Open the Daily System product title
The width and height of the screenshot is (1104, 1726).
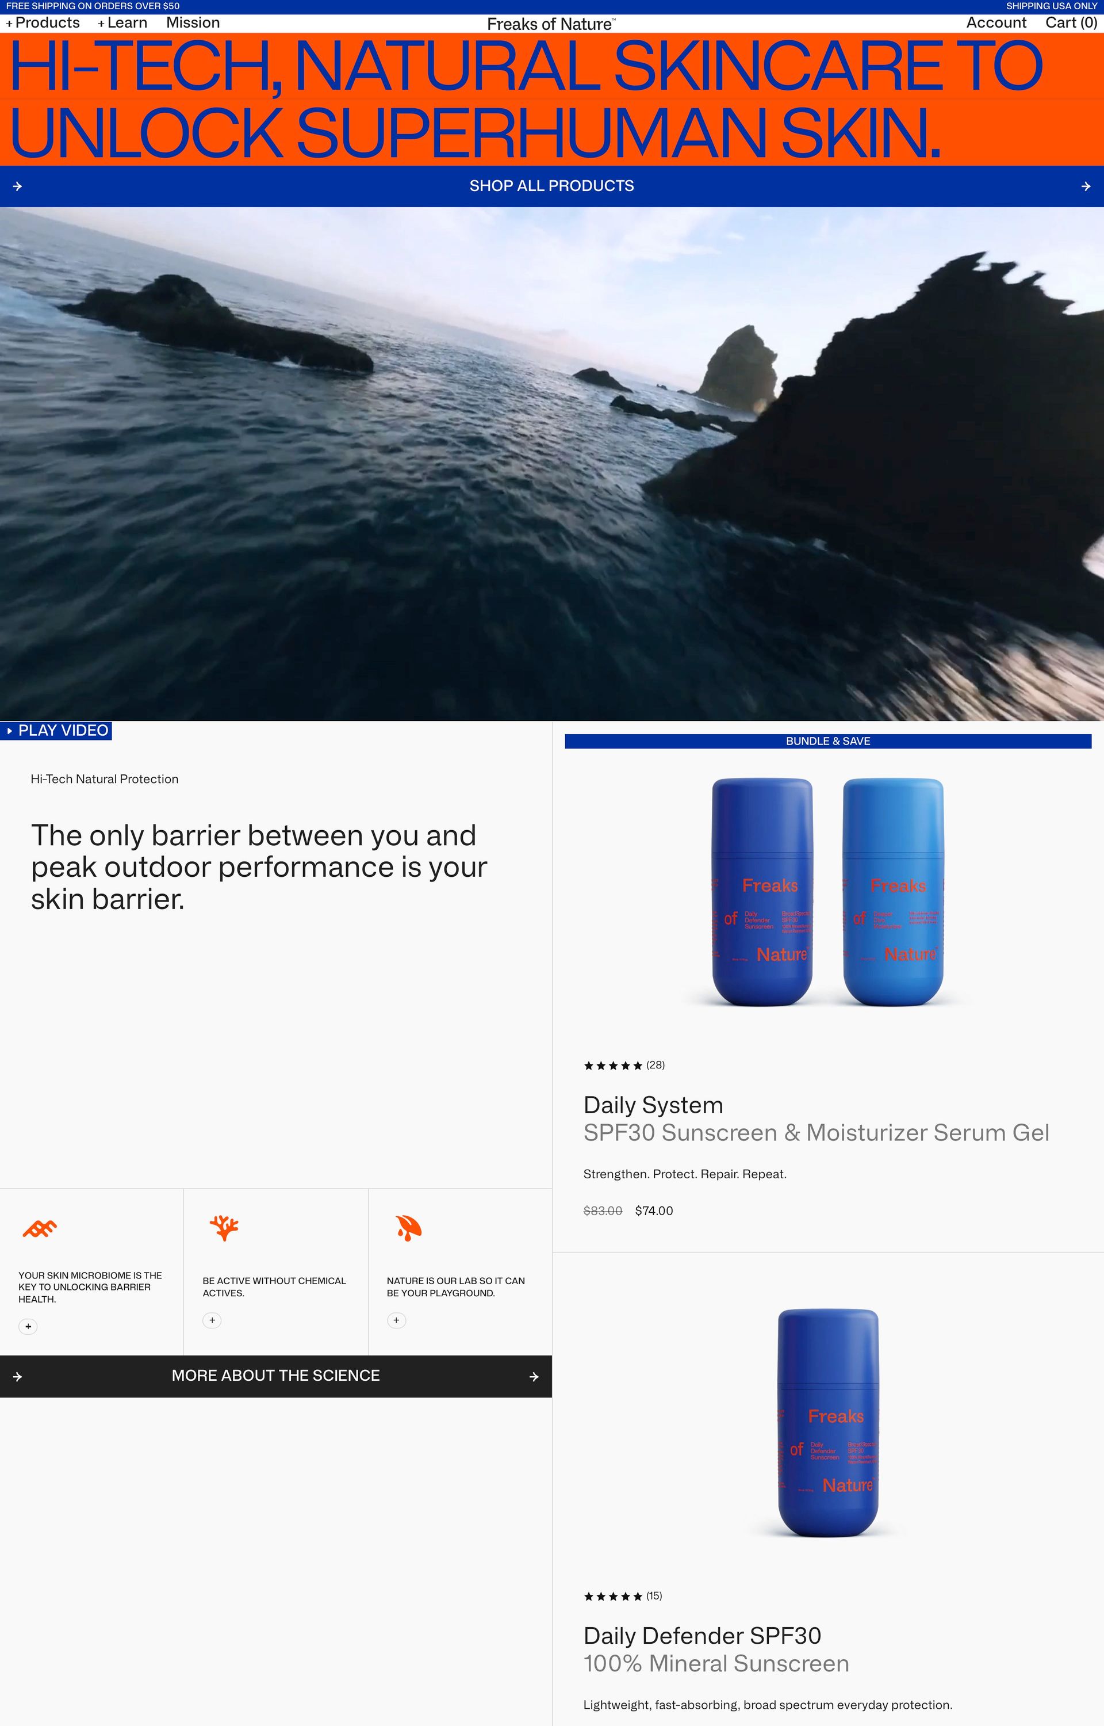point(653,1105)
